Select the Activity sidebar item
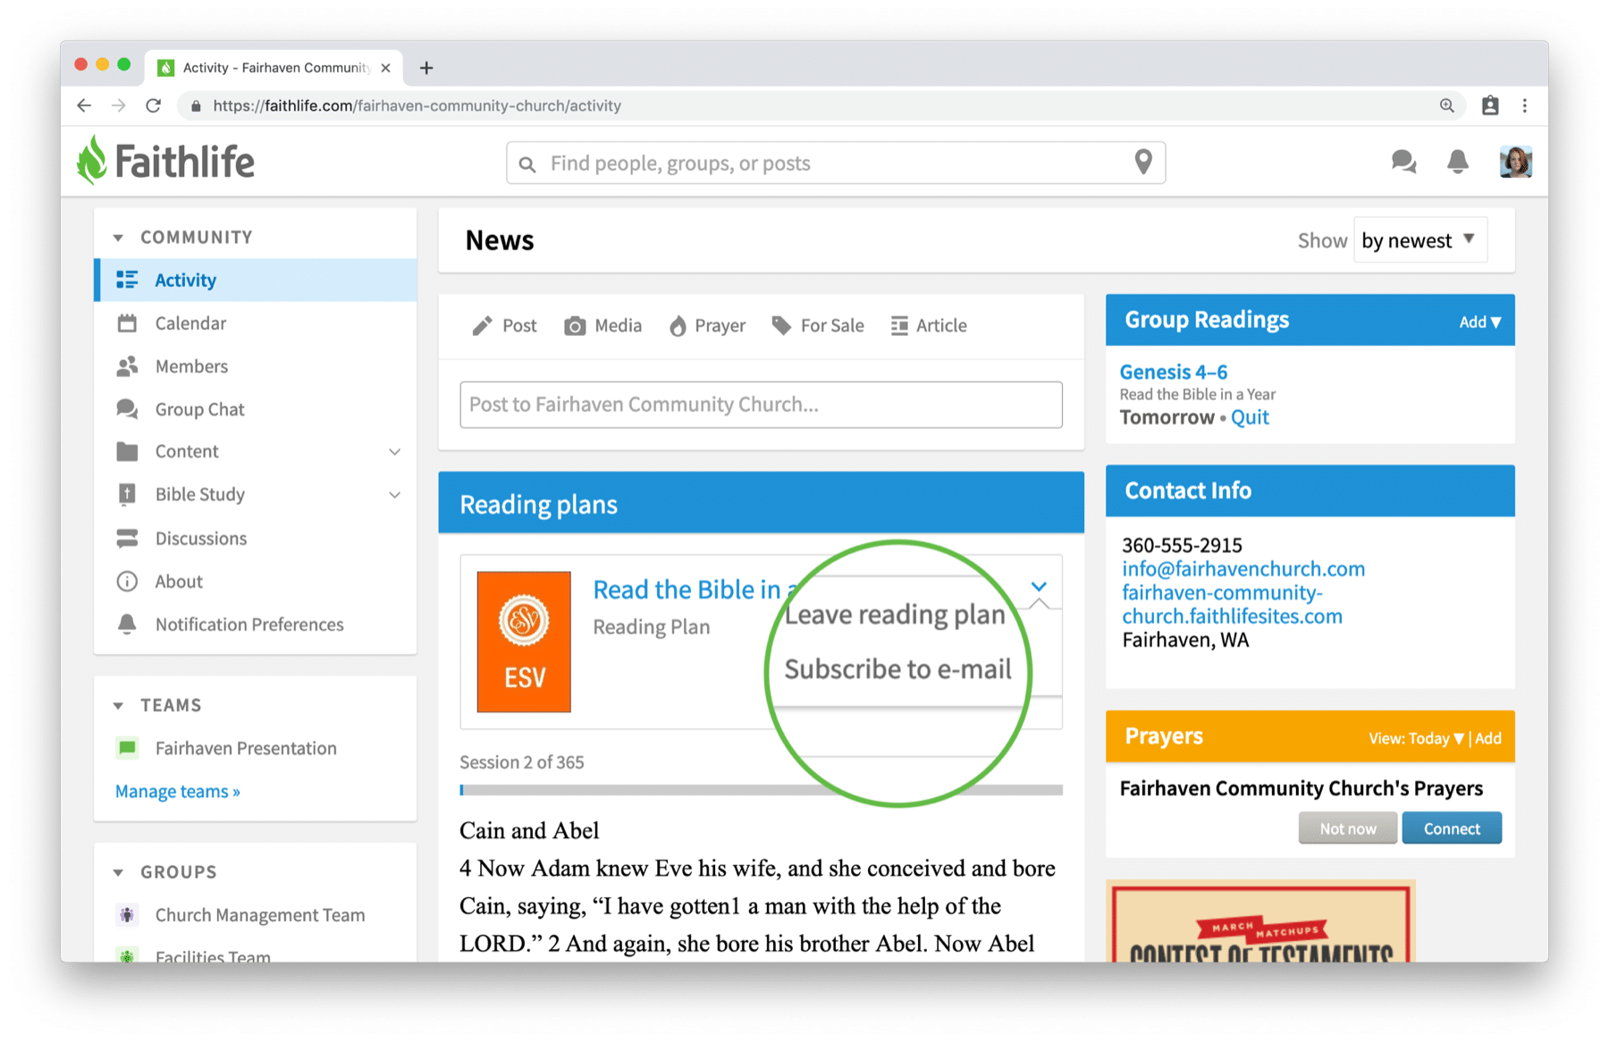Viewport: 1609px width, 1042px height. pyautogui.click(x=256, y=280)
